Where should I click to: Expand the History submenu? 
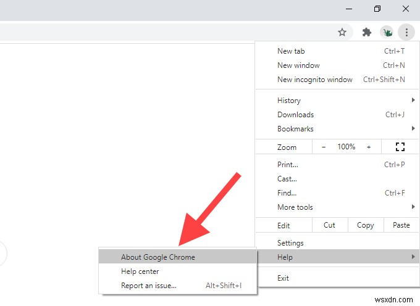[x=337, y=101]
